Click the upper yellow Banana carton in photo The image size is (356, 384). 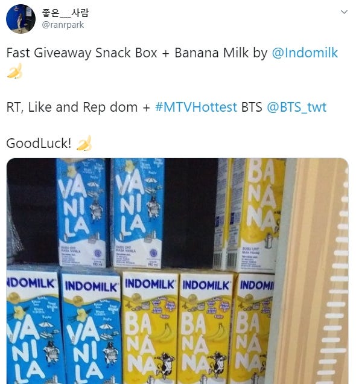pos(257,214)
